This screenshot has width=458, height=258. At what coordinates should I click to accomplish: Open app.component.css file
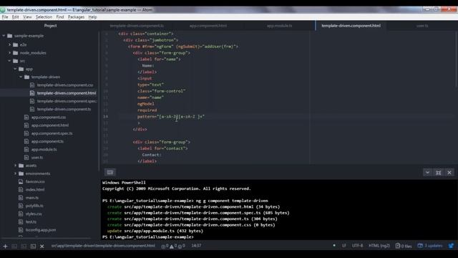[49, 118]
